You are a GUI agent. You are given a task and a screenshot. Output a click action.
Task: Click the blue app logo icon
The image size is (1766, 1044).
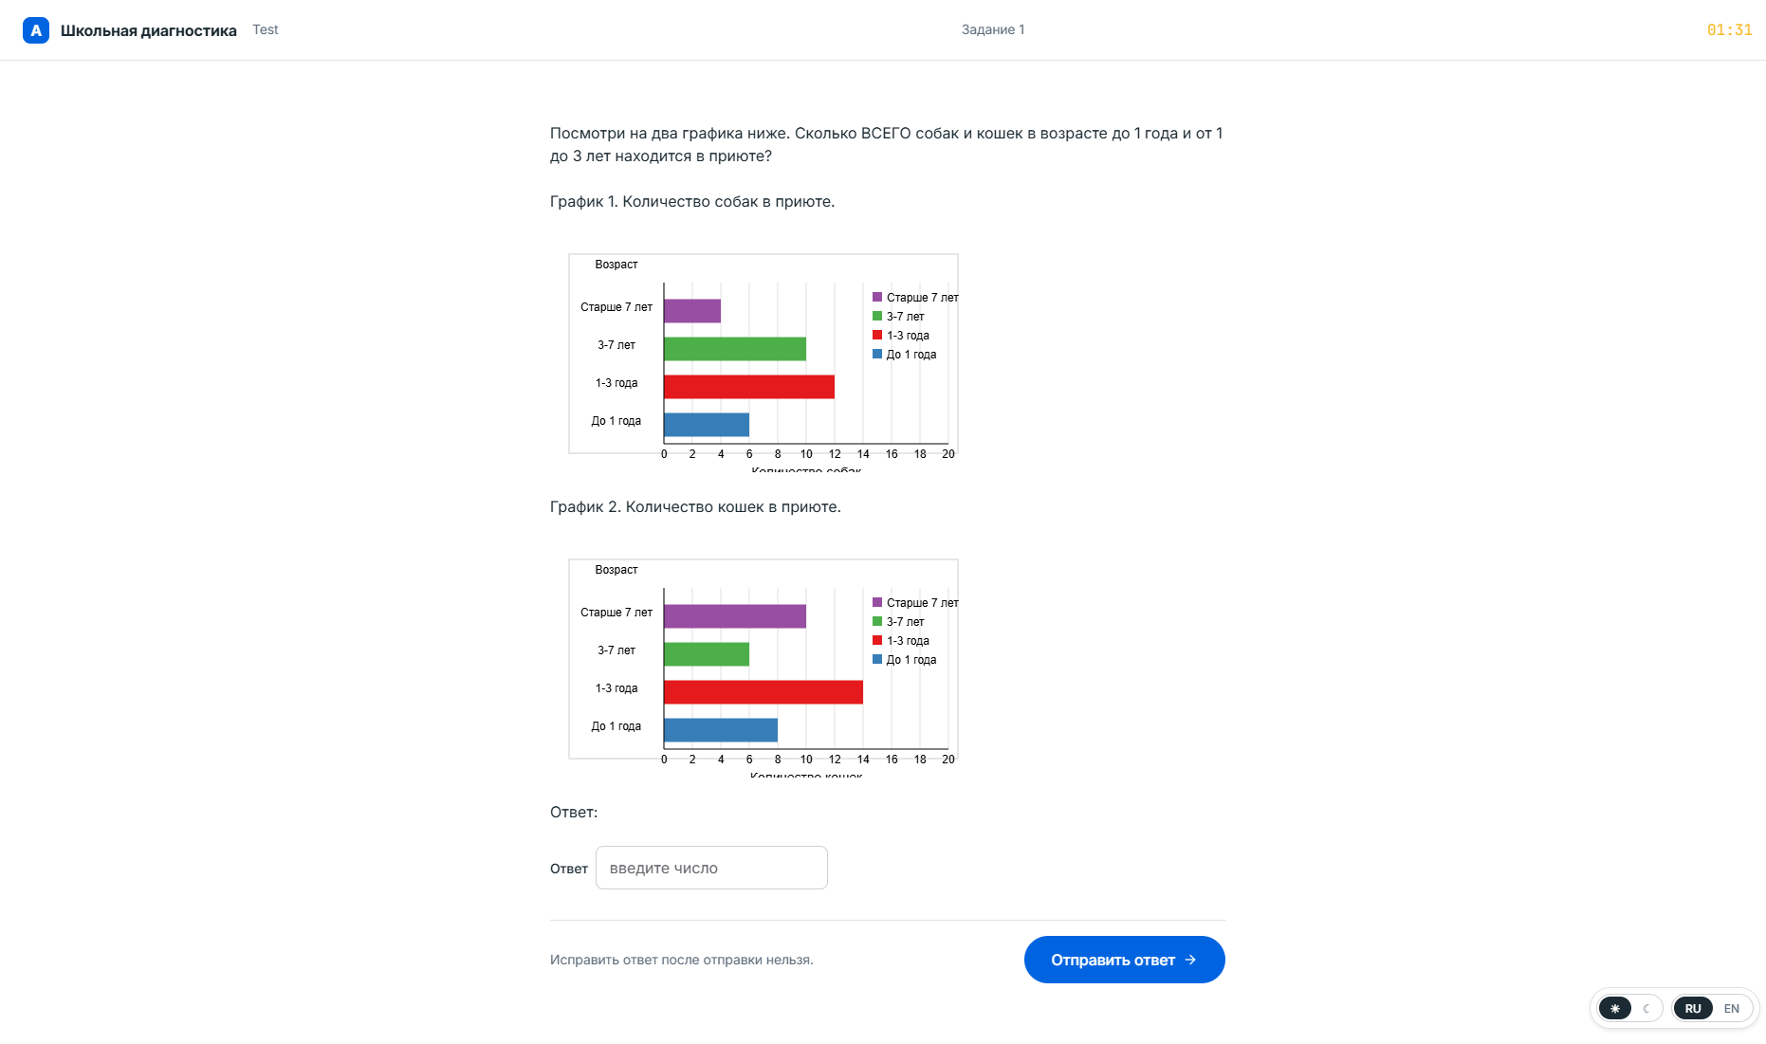(36, 30)
